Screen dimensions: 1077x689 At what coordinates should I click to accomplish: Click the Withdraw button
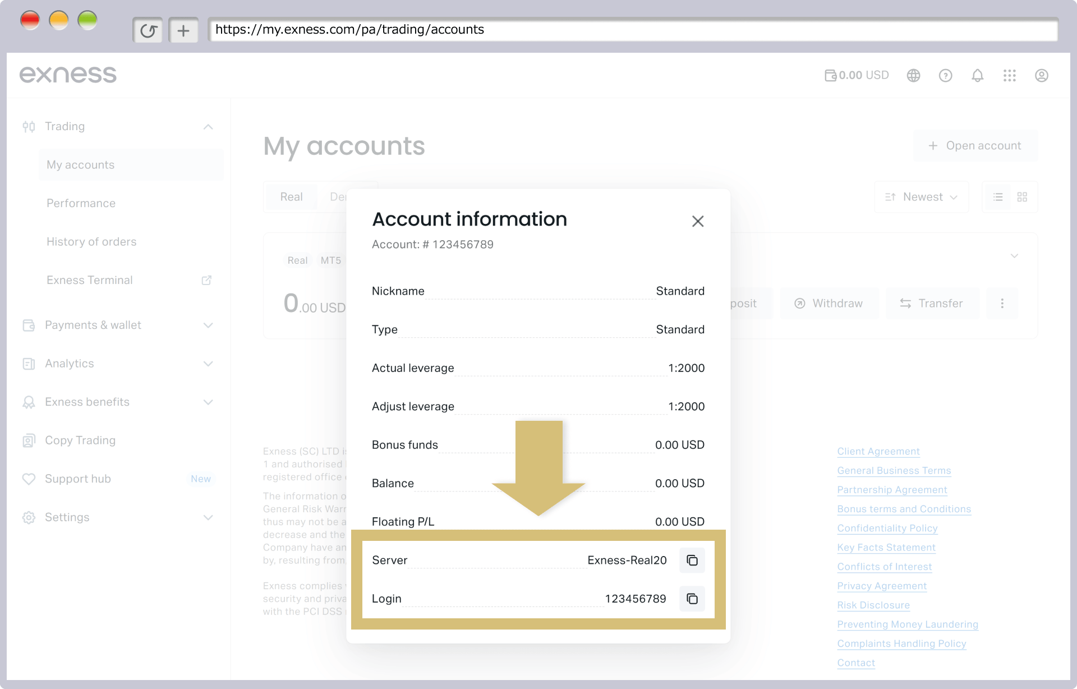tap(829, 304)
